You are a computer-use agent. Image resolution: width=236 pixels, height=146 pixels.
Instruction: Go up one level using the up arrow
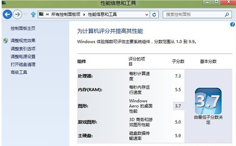[33, 15]
